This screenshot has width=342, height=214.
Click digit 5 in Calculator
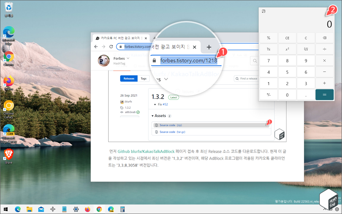tap(287, 72)
